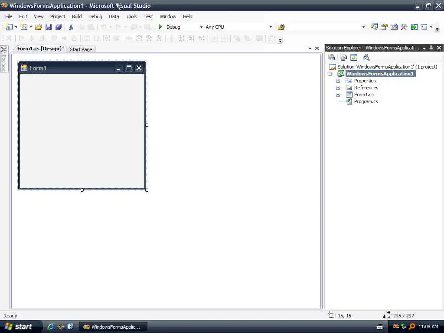This screenshot has width=444, height=333.
Task: Click View Class Diagram icon in Solution Explorer
Action: 366,58
